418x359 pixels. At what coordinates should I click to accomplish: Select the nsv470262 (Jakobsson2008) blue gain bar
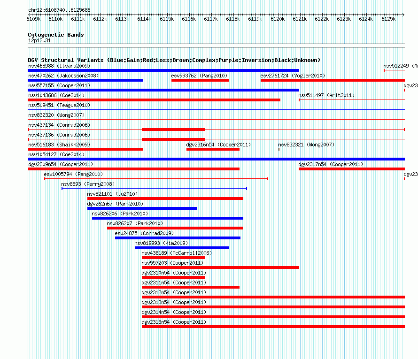click(x=85, y=80)
